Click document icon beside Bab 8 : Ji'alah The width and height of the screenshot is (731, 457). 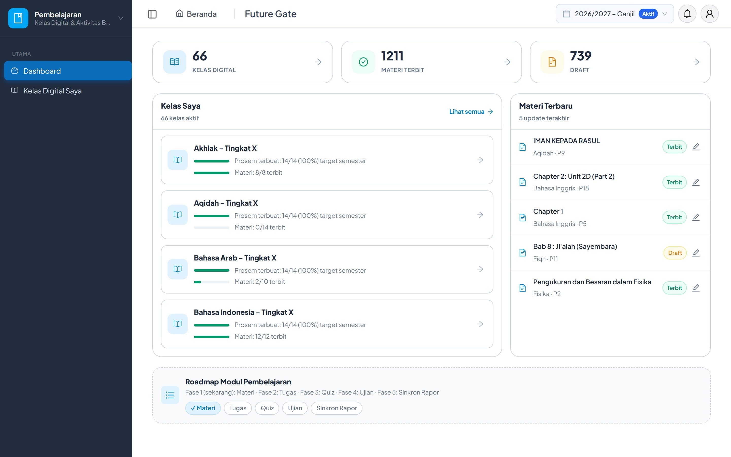click(x=523, y=253)
